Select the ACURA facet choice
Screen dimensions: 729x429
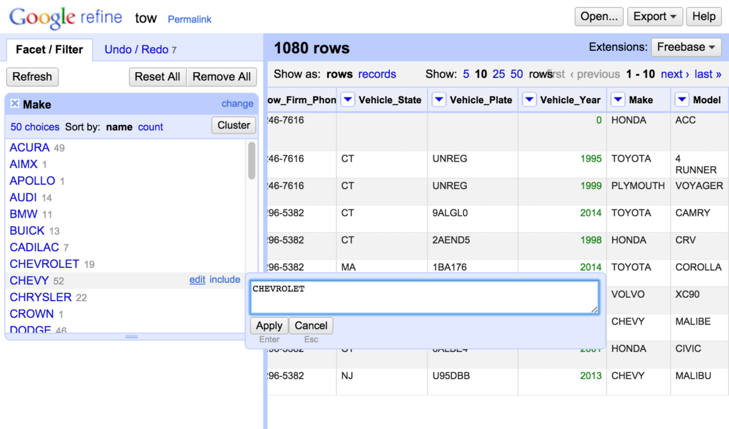point(29,147)
